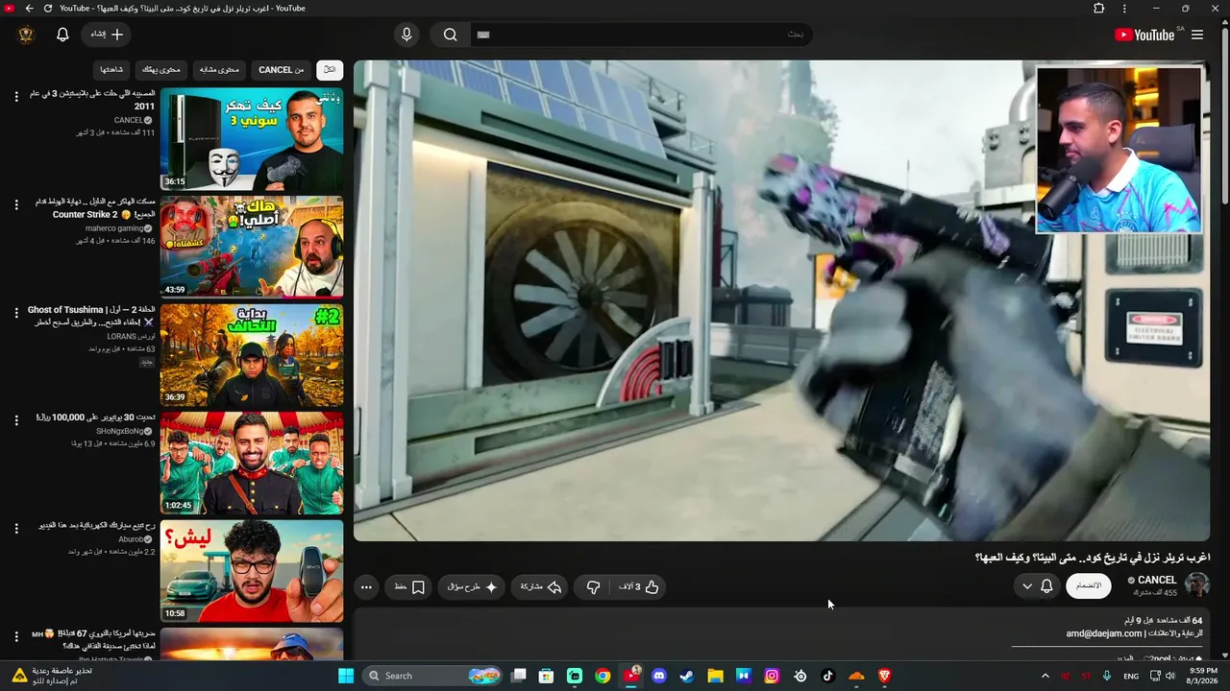The height and width of the screenshot is (691, 1230).
Task: Like the video with thumbs-up button
Action: 639,586
